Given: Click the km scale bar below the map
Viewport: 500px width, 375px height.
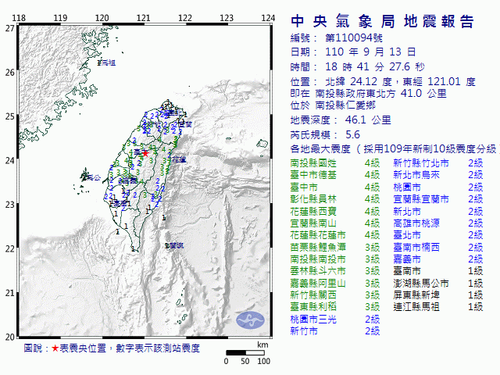Looking at the screenshot, I should [x=245, y=352].
